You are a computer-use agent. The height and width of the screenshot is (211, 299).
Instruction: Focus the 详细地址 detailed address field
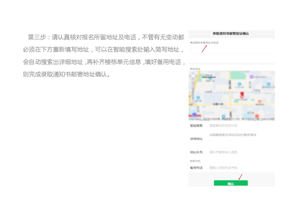[241, 138]
